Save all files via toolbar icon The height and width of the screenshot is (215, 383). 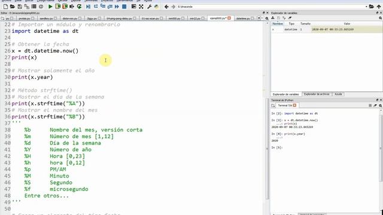click(x=26, y=7)
